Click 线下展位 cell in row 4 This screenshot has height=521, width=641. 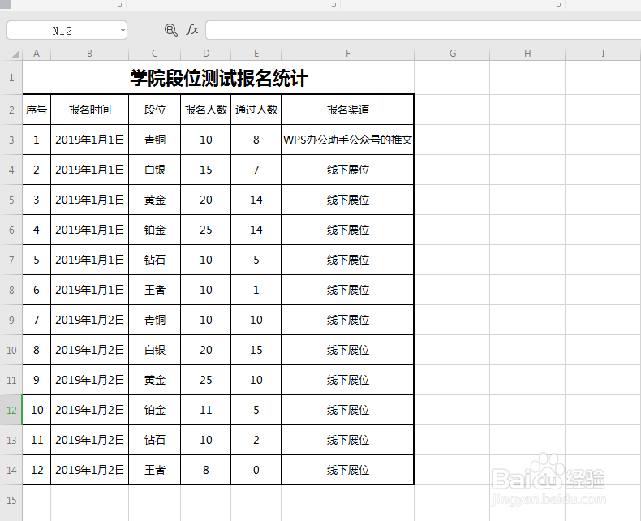[347, 170]
